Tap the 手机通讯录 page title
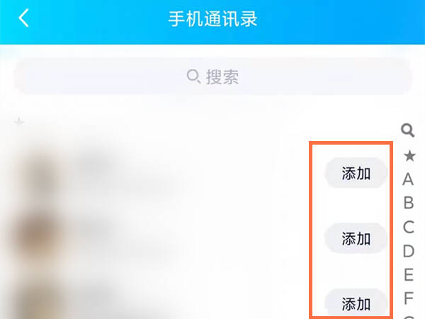 click(x=212, y=18)
